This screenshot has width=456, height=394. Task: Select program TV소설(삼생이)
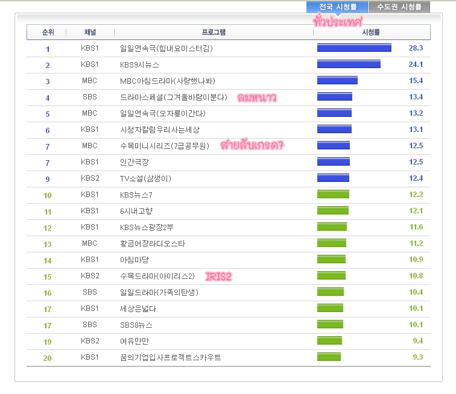pyautogui.click(x=145, y=178)
